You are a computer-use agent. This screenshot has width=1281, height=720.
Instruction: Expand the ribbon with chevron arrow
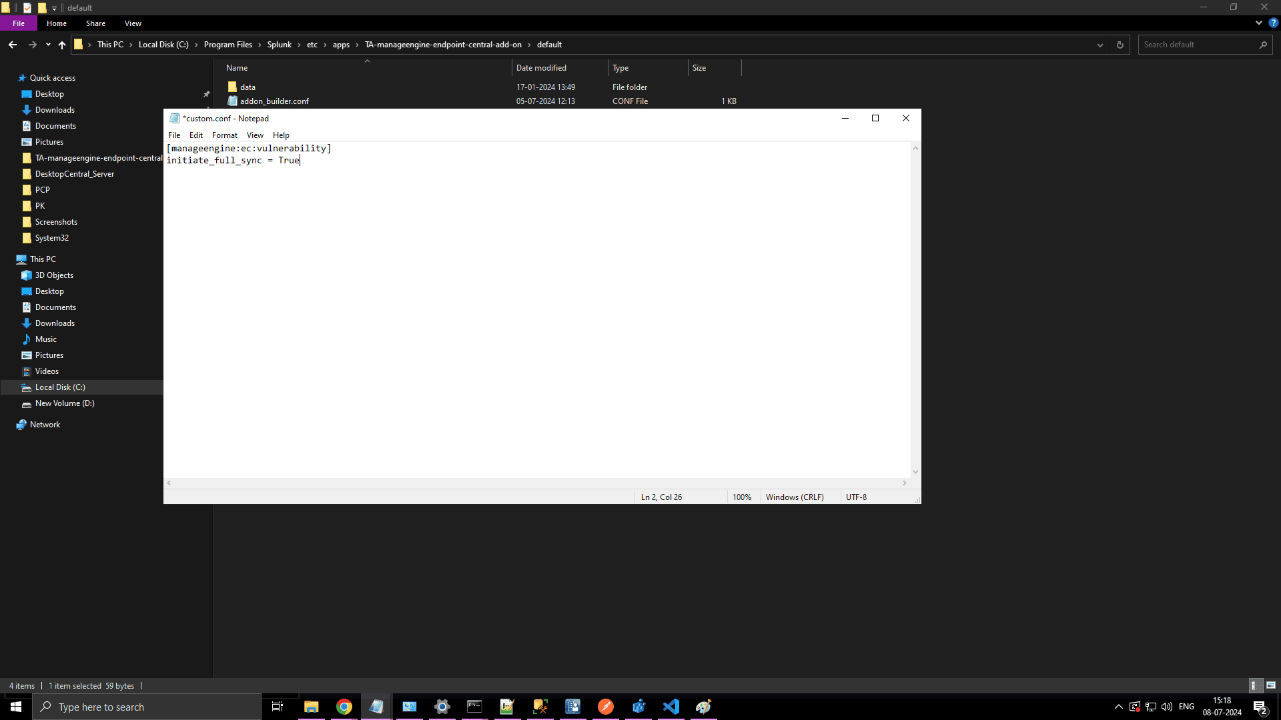coord(1259,23)
